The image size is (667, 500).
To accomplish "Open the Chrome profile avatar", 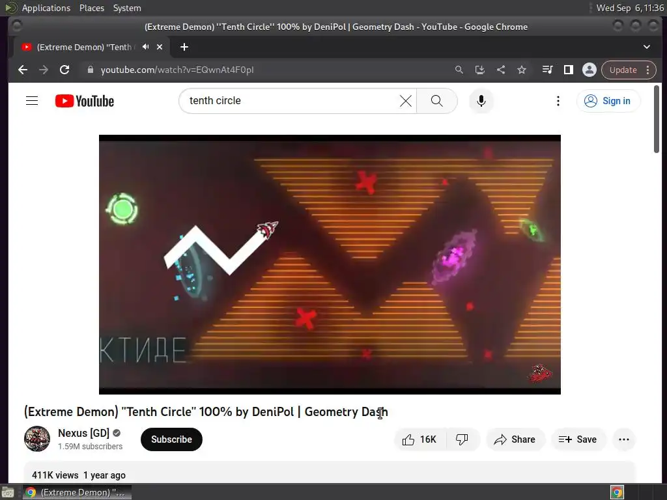I will click(589, 70).
